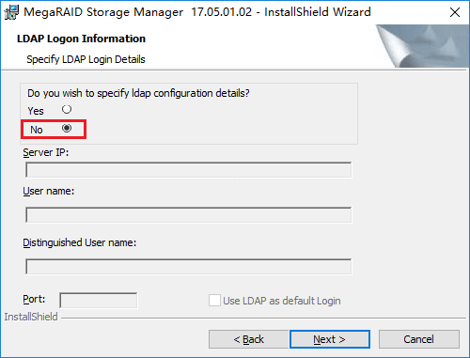The width and height of the screenshot is (470, 358).
Task: Enable Use LDAP as default Login checkbox
Action: [x=214, y=301]
